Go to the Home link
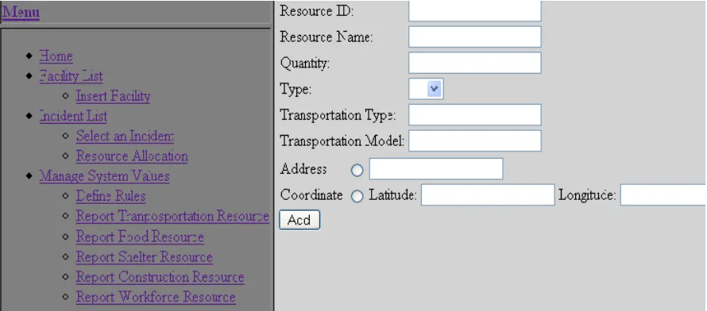Screen dimensions: 707x311 (56, 56)
